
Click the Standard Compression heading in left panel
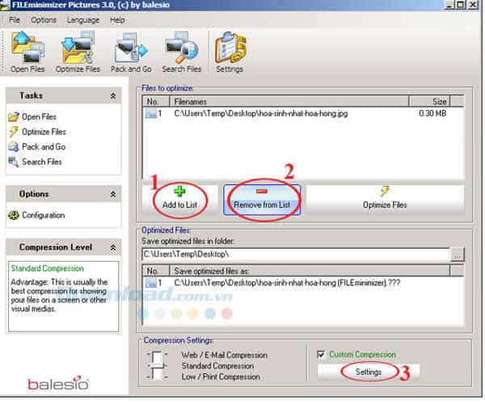point(48,268)
